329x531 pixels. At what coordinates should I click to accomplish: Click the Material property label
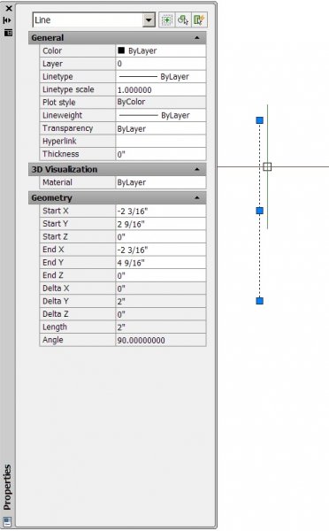coord(57,182)
